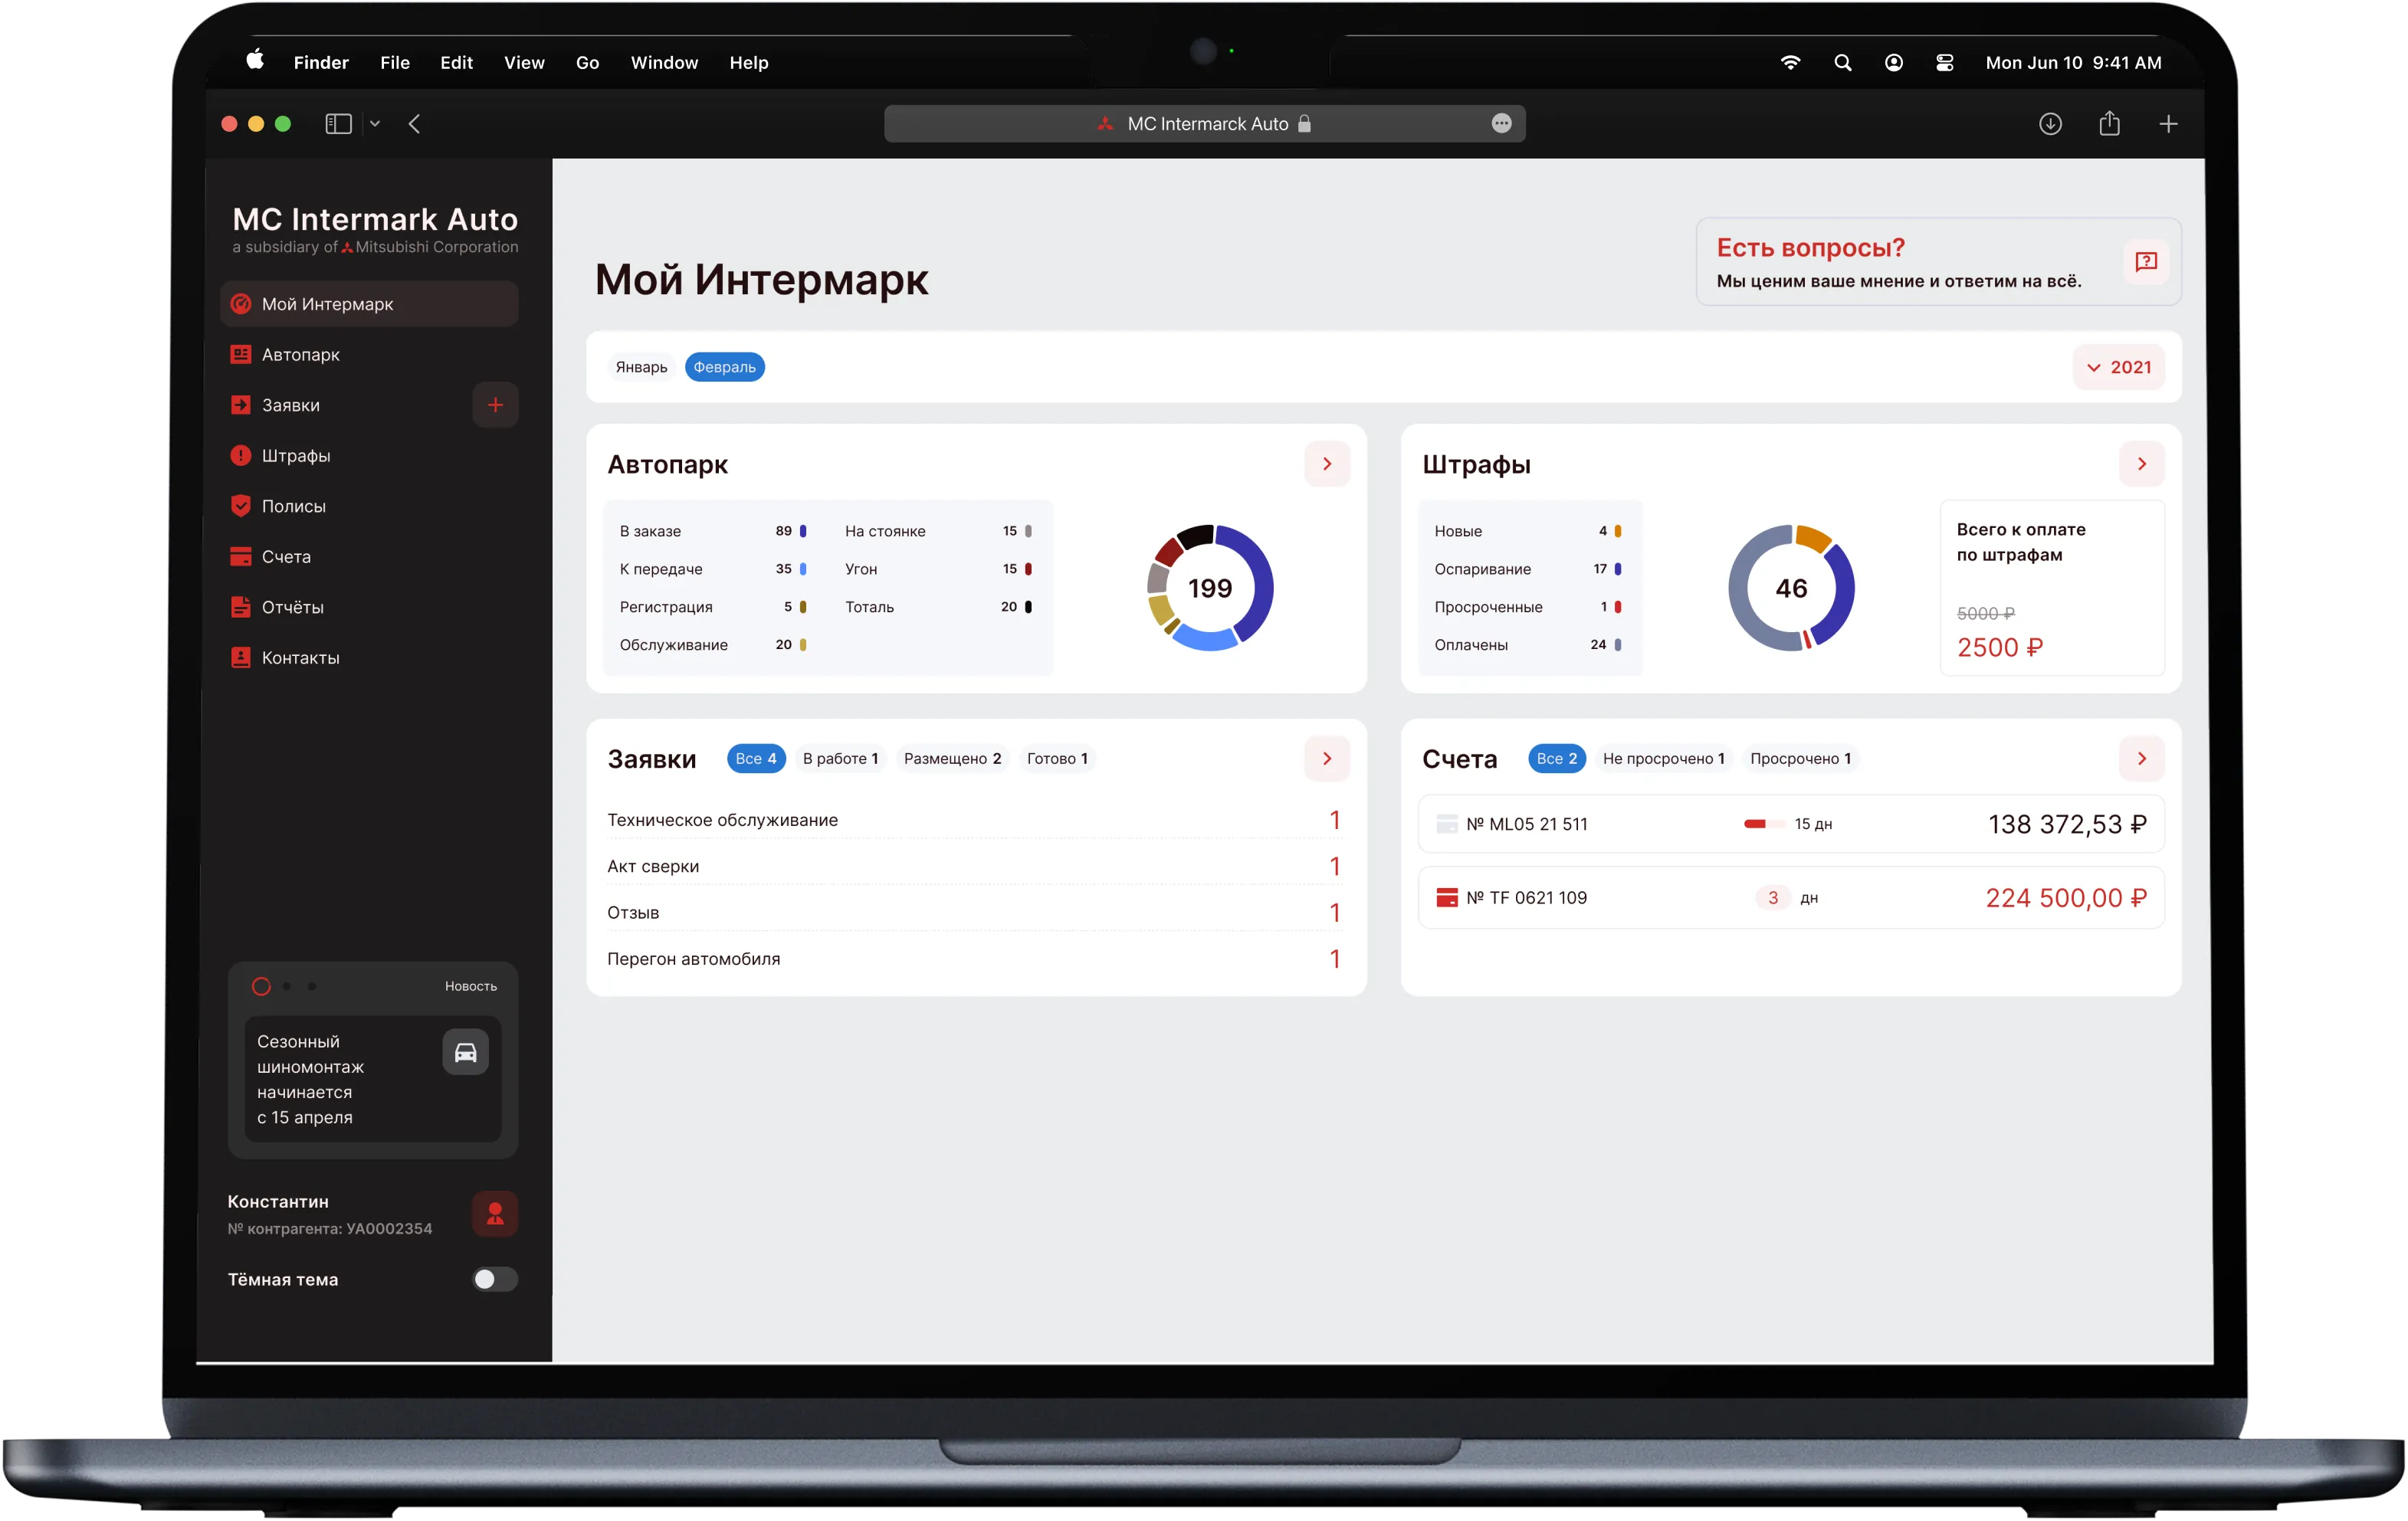Add a new заявка with plus button
This screenshot has width=2408, height=1521.
pos(495,404)
